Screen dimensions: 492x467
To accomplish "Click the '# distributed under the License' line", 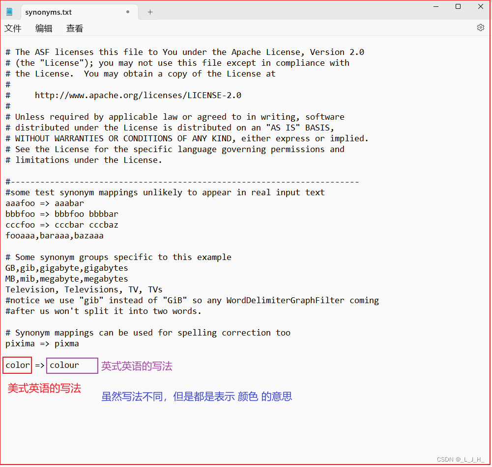I will click(170, 128).
